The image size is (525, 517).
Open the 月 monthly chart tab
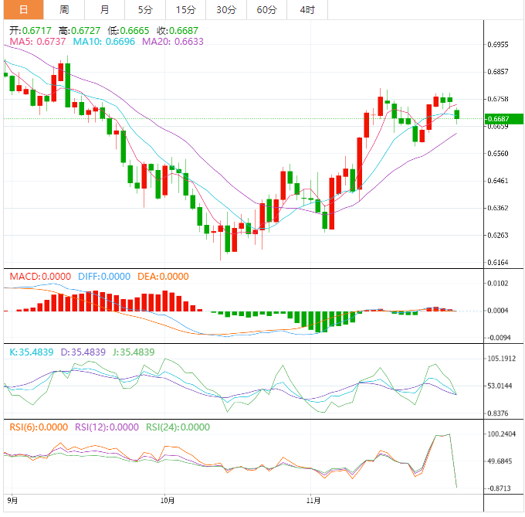click(104, 9)
